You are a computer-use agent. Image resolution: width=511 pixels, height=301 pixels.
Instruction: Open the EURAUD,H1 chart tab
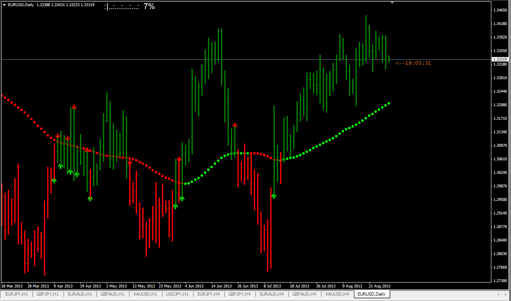80,294
